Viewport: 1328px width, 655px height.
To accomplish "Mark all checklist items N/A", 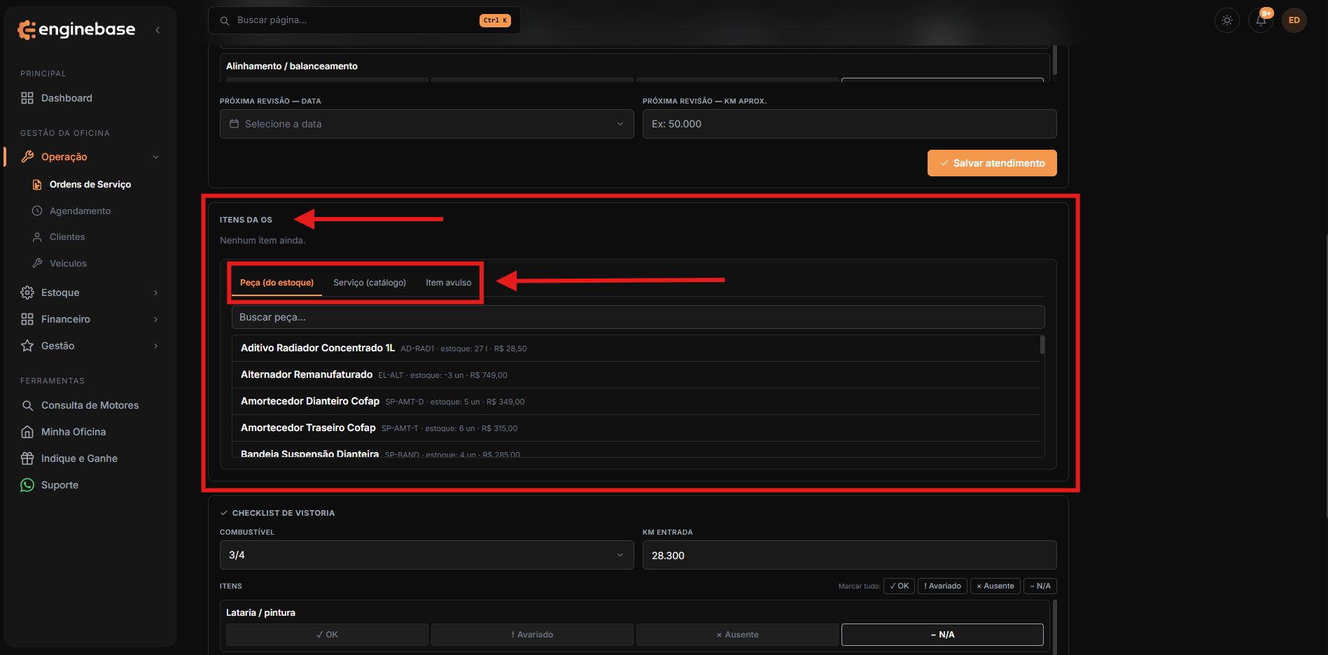I will (1040, 586).
